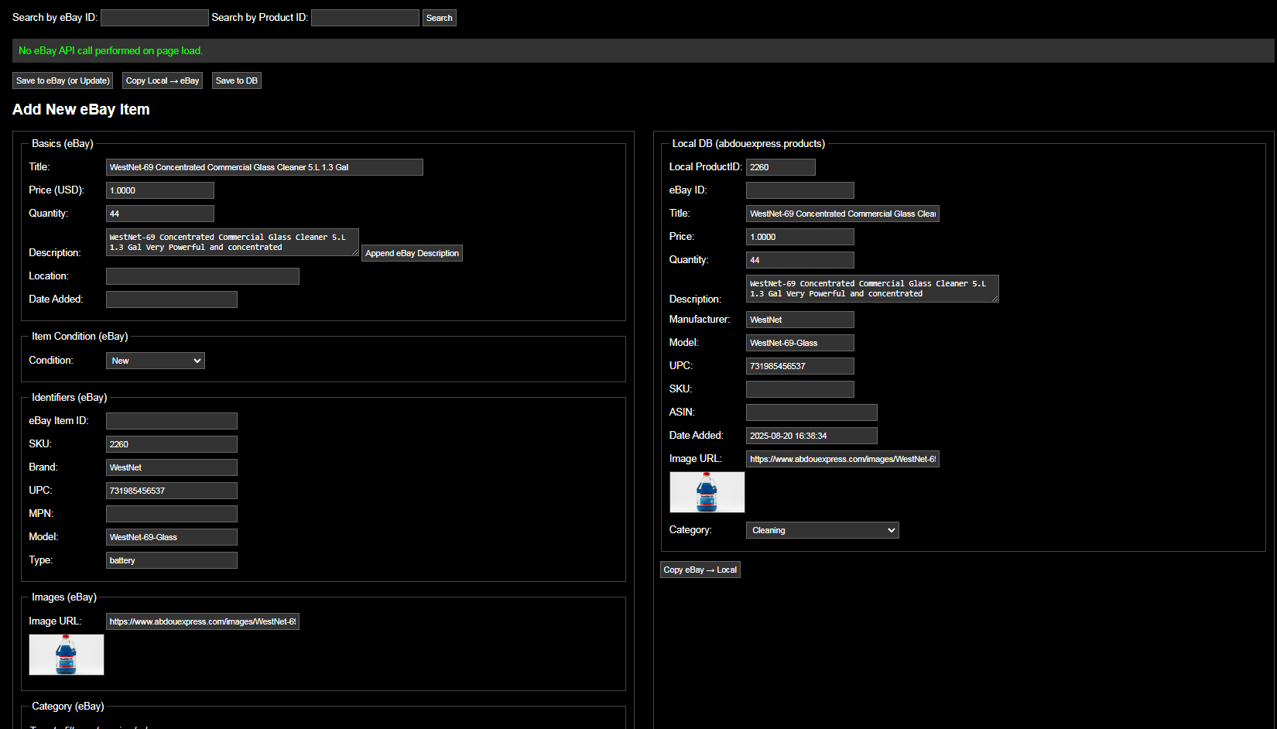
Task: Click the eBay Location input field
Action: click(202, 276)
